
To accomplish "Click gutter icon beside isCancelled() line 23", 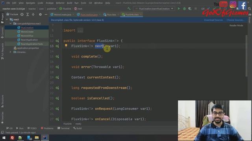I will pos(57,98).
